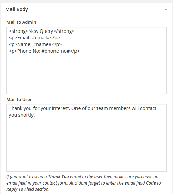
Task: Place cursor in the New Query strong line
Action: (42, 31)
